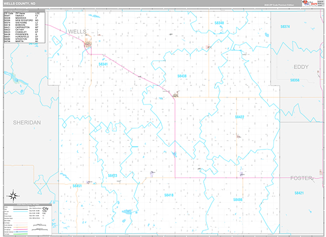Click the CARRINGTON row in the ZIP index
This screenshot has height=237, width=326.
[x=21, y=27]
